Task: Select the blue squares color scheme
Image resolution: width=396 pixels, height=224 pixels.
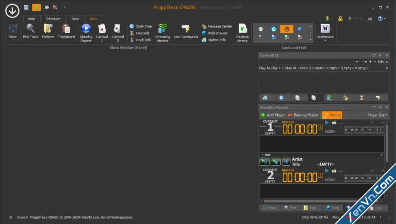Action: click(x=274, y=38)
